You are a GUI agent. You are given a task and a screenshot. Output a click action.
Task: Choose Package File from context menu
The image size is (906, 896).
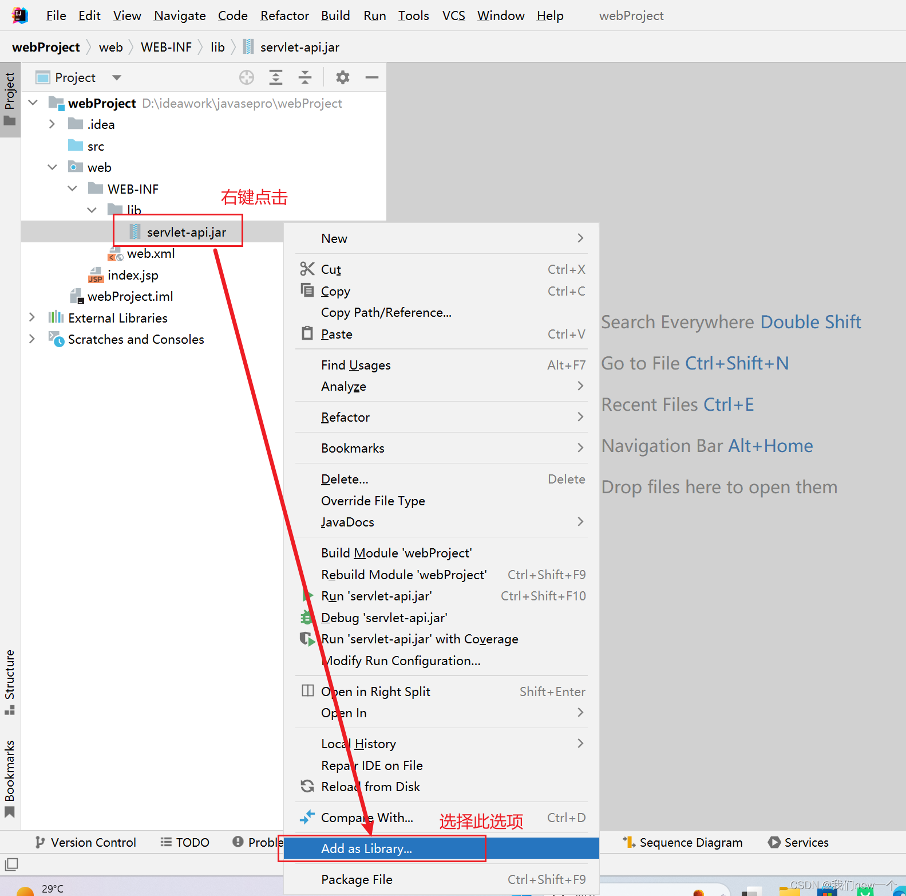[441, 879]
